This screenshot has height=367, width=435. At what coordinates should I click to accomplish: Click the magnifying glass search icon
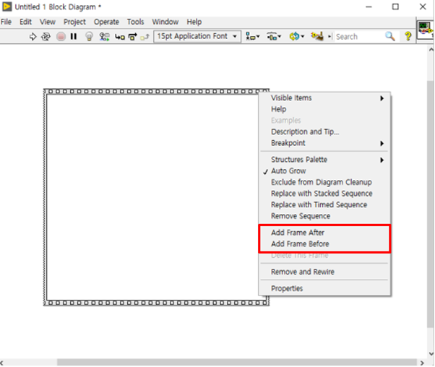click(389, 36)
